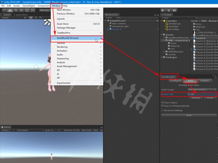Open the Asset Management submenu
Viewport: 218px width, 163px height.
(x=77, y=66)
